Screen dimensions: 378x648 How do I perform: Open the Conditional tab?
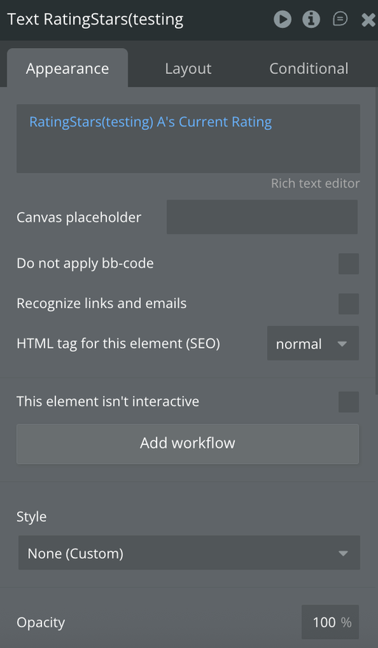click(x=309, y=69)
